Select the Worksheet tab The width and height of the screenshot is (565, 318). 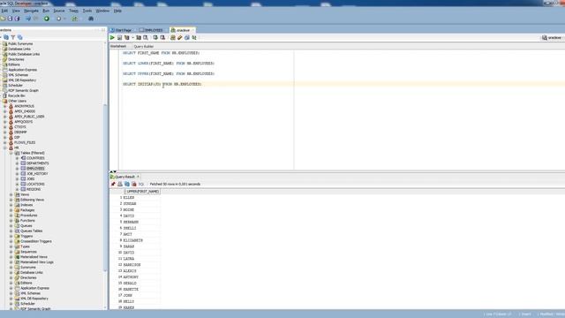[118, 47]
